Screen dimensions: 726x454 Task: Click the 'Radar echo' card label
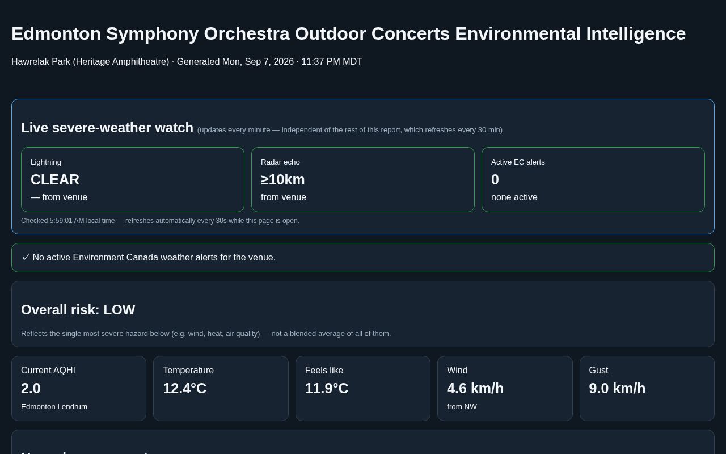280,162
